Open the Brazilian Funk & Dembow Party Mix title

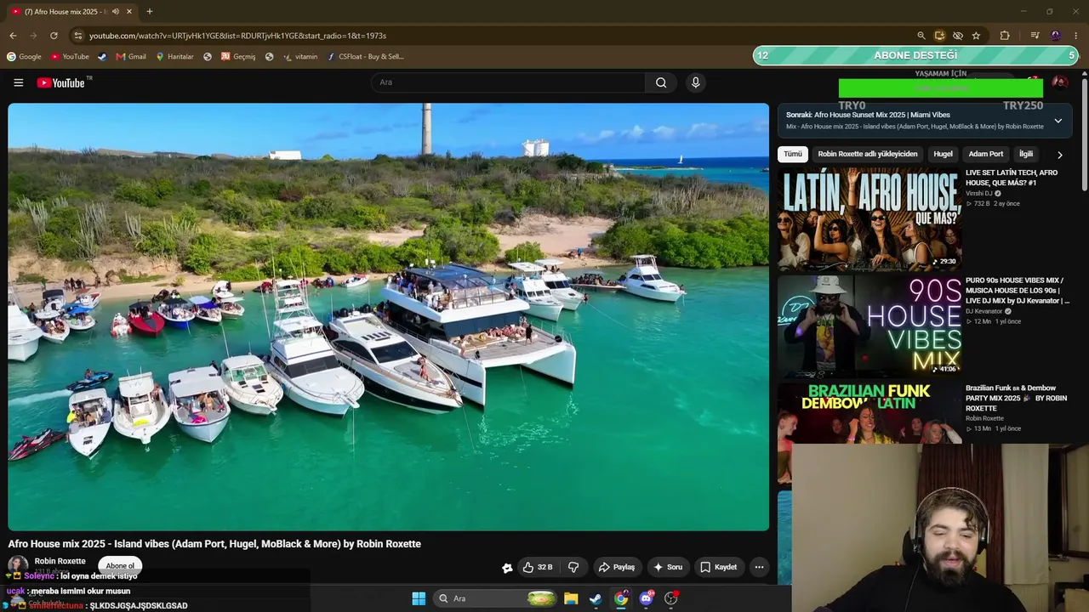point(1016,398)
